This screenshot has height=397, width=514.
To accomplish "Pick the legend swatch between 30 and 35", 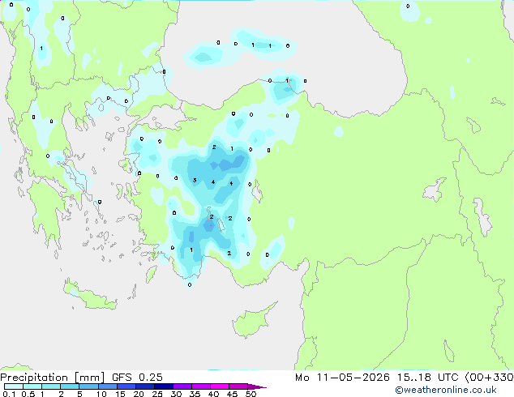I will (x=182, y=386).
